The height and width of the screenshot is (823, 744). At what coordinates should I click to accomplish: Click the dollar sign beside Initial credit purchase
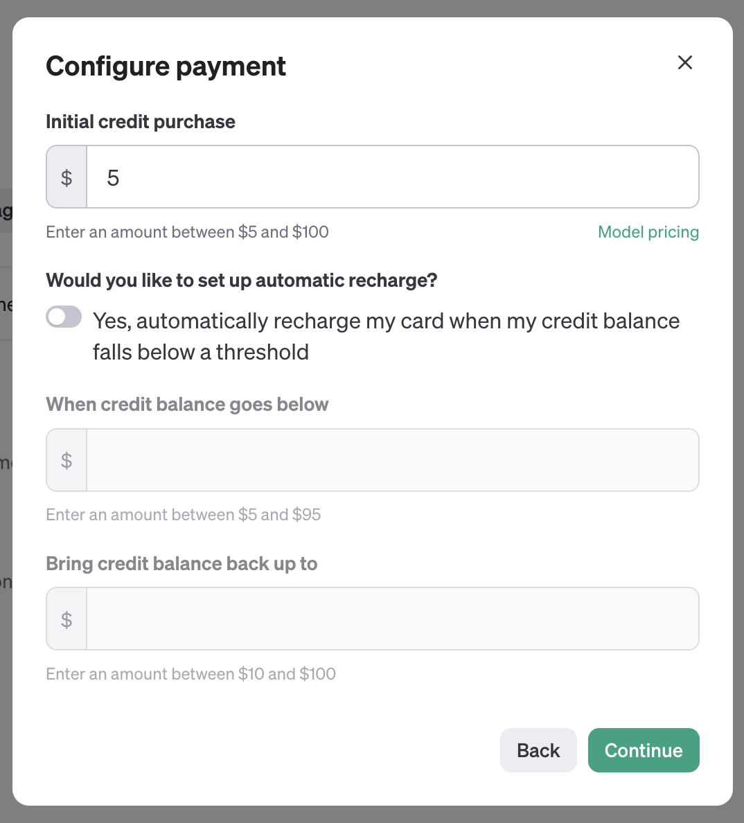point(67,177)
